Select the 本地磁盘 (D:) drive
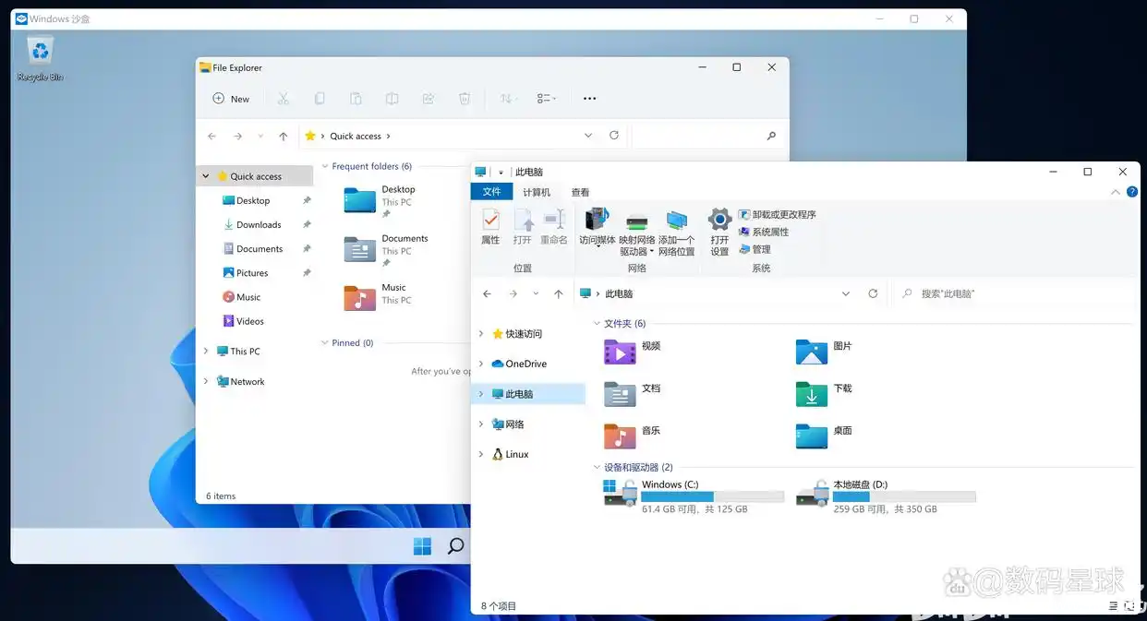The image size is (1147, 621). [886, 496]
